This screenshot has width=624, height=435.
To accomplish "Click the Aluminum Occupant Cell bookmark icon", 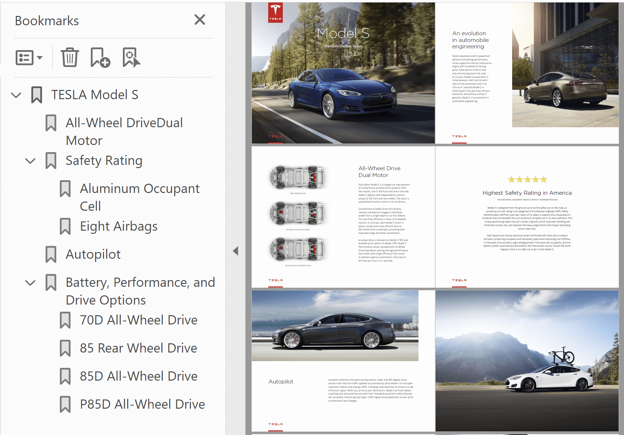I will click(x=65, y=189).
